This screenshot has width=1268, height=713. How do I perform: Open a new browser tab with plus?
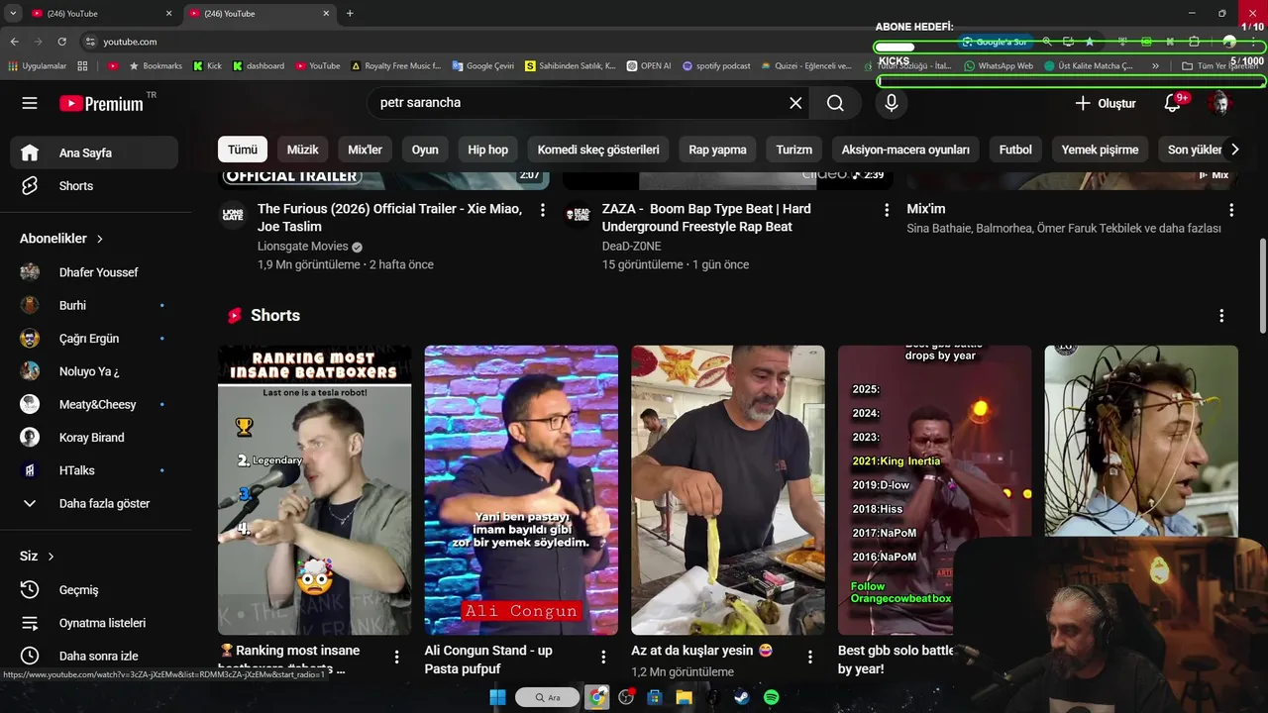pos(350,14)
